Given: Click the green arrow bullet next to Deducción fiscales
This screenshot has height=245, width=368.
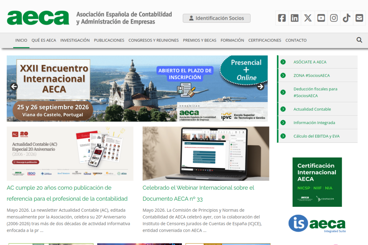Looking at the screenshot, I should [x=283, y=92].
